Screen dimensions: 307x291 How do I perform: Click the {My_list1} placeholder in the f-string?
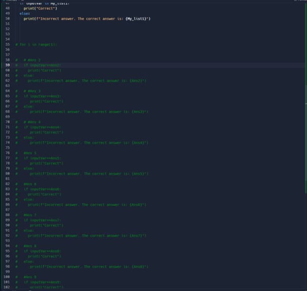click(137, 19)
